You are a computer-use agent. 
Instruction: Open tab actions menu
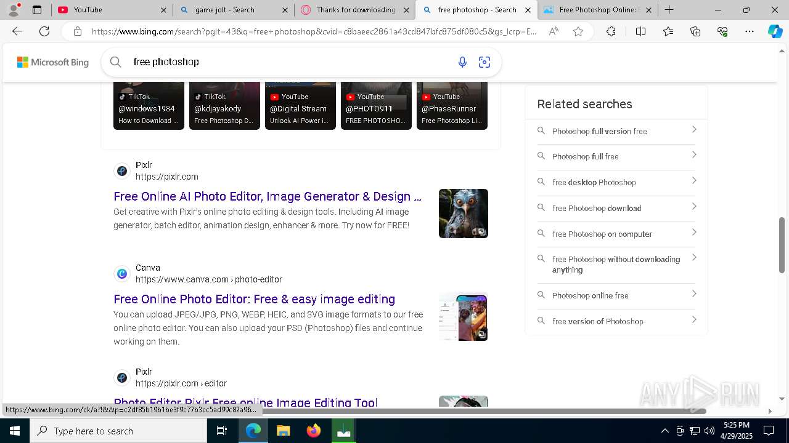coord(37,10)
